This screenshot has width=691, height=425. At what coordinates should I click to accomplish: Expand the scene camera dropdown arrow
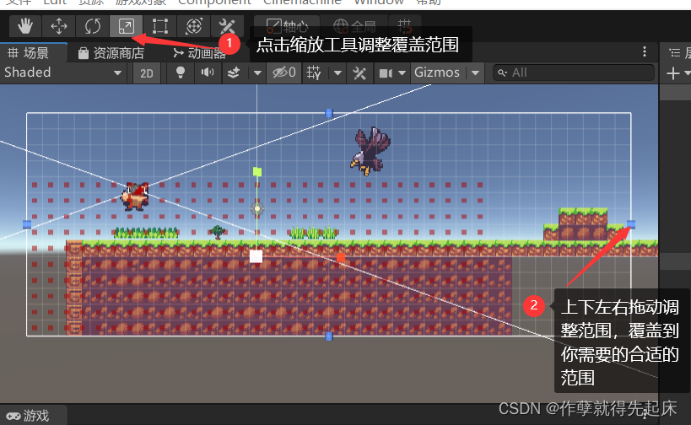402,73
